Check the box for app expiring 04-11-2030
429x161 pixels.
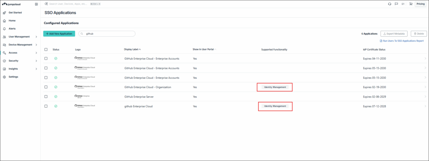click(x=46, y=58)
